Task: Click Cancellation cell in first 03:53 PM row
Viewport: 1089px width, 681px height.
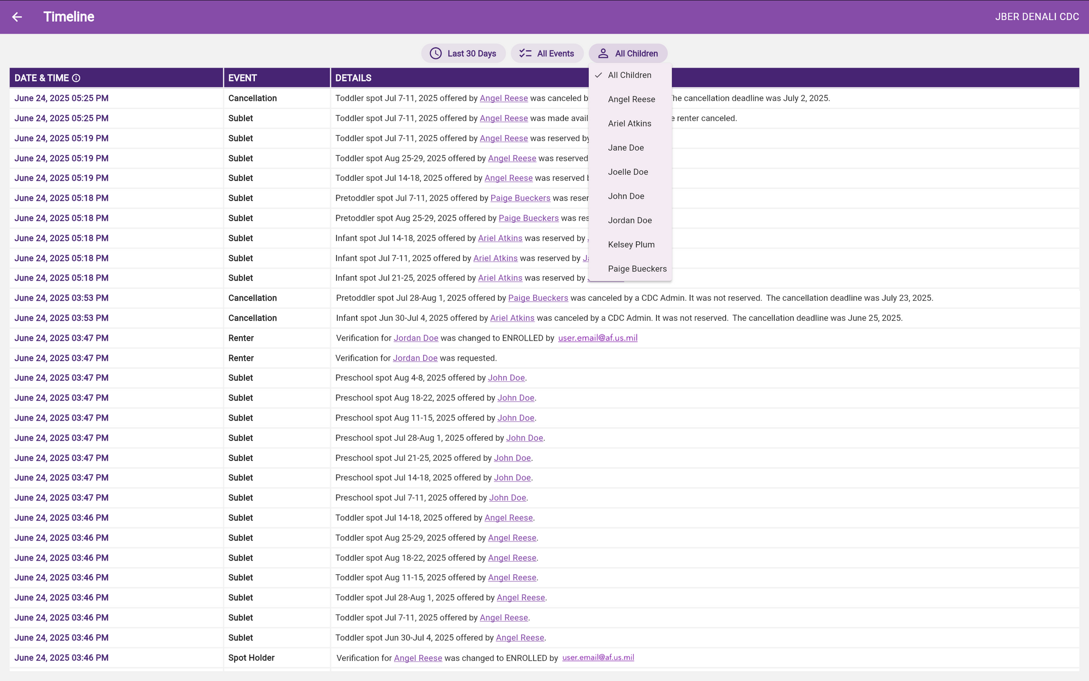Action: (277, 298)
